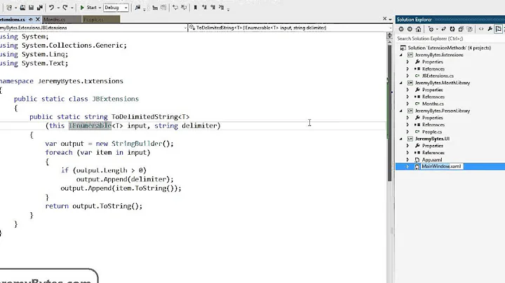Click the Undo arrow icon
Screen dimensions: 505x283
pyautogui.click(x=51, y=8)
